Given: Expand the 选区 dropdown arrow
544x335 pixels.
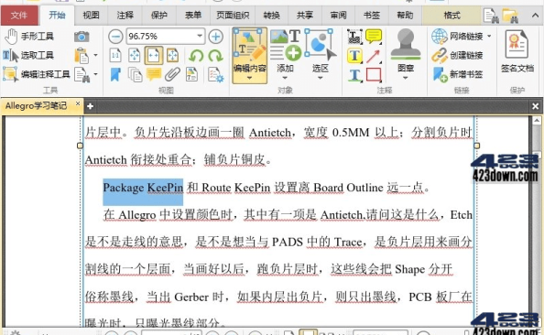Looking at the screenshot, I should click(321, 78).
